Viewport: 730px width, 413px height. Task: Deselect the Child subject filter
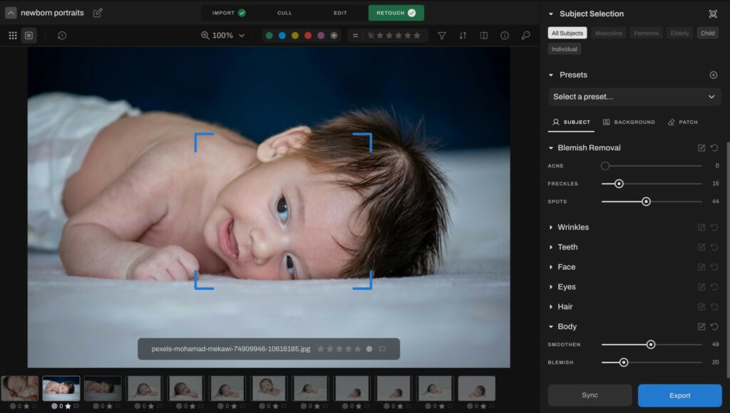706,33
